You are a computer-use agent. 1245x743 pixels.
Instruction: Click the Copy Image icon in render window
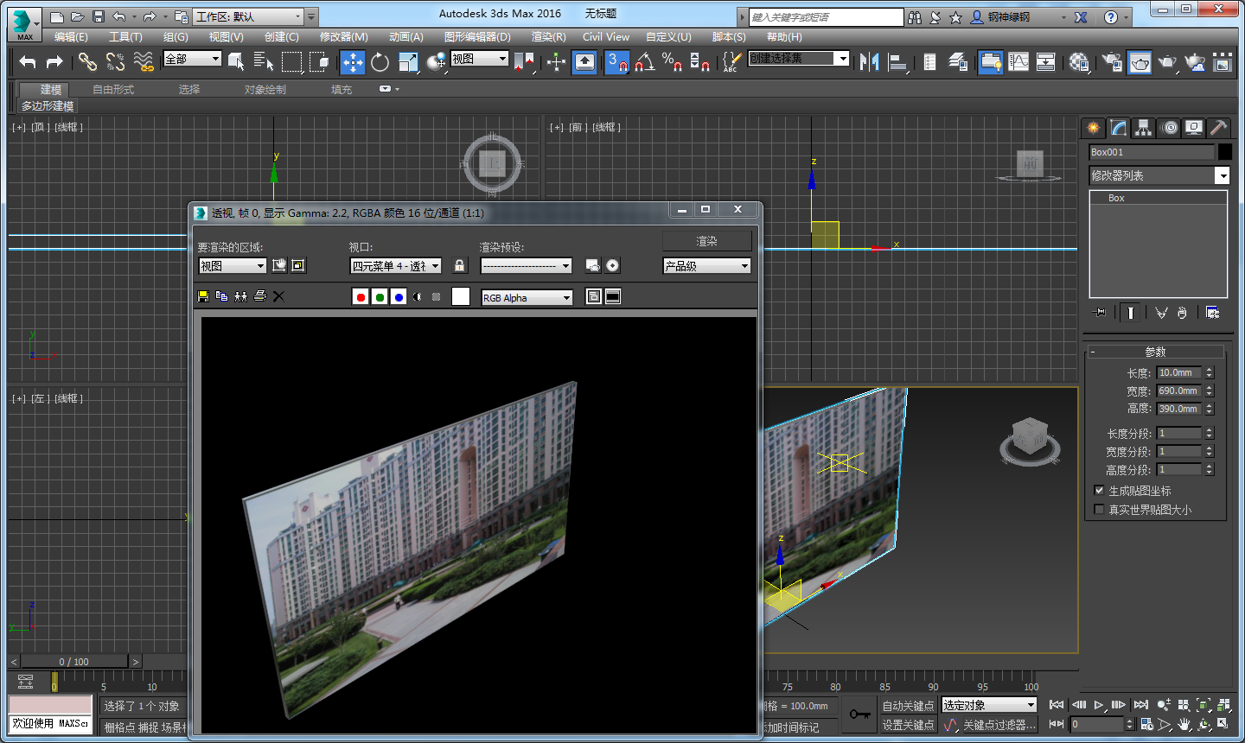tap(221, 296)
